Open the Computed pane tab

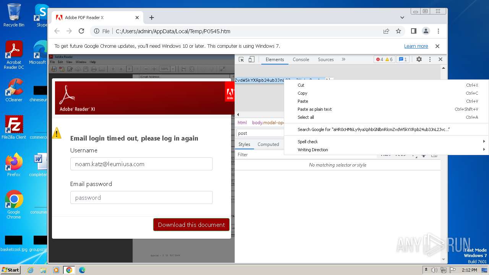268,144
